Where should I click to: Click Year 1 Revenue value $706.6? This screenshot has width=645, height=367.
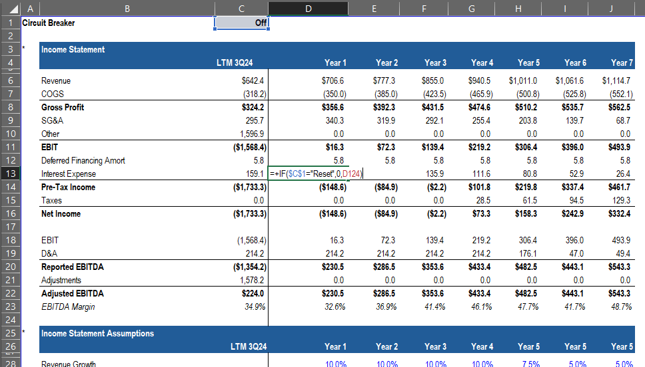pyautogui.click(x=333, y=81)
